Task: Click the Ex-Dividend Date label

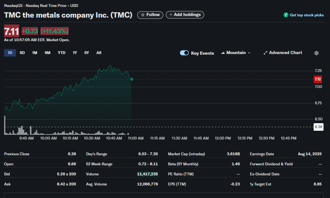Action: click(265, 174)
